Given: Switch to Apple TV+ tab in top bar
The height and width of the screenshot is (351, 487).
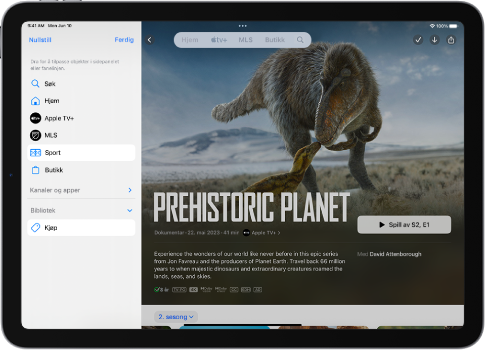Looking at the screenshot, I should click(219, 40).
